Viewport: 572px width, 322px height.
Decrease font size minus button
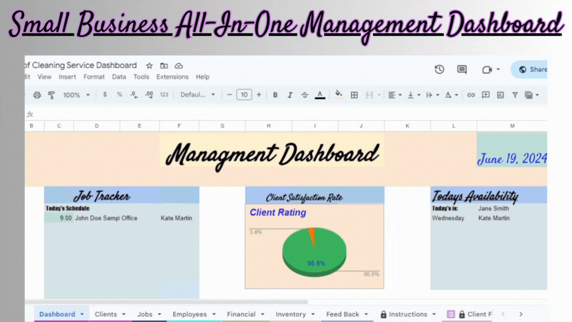pos(229,95)
